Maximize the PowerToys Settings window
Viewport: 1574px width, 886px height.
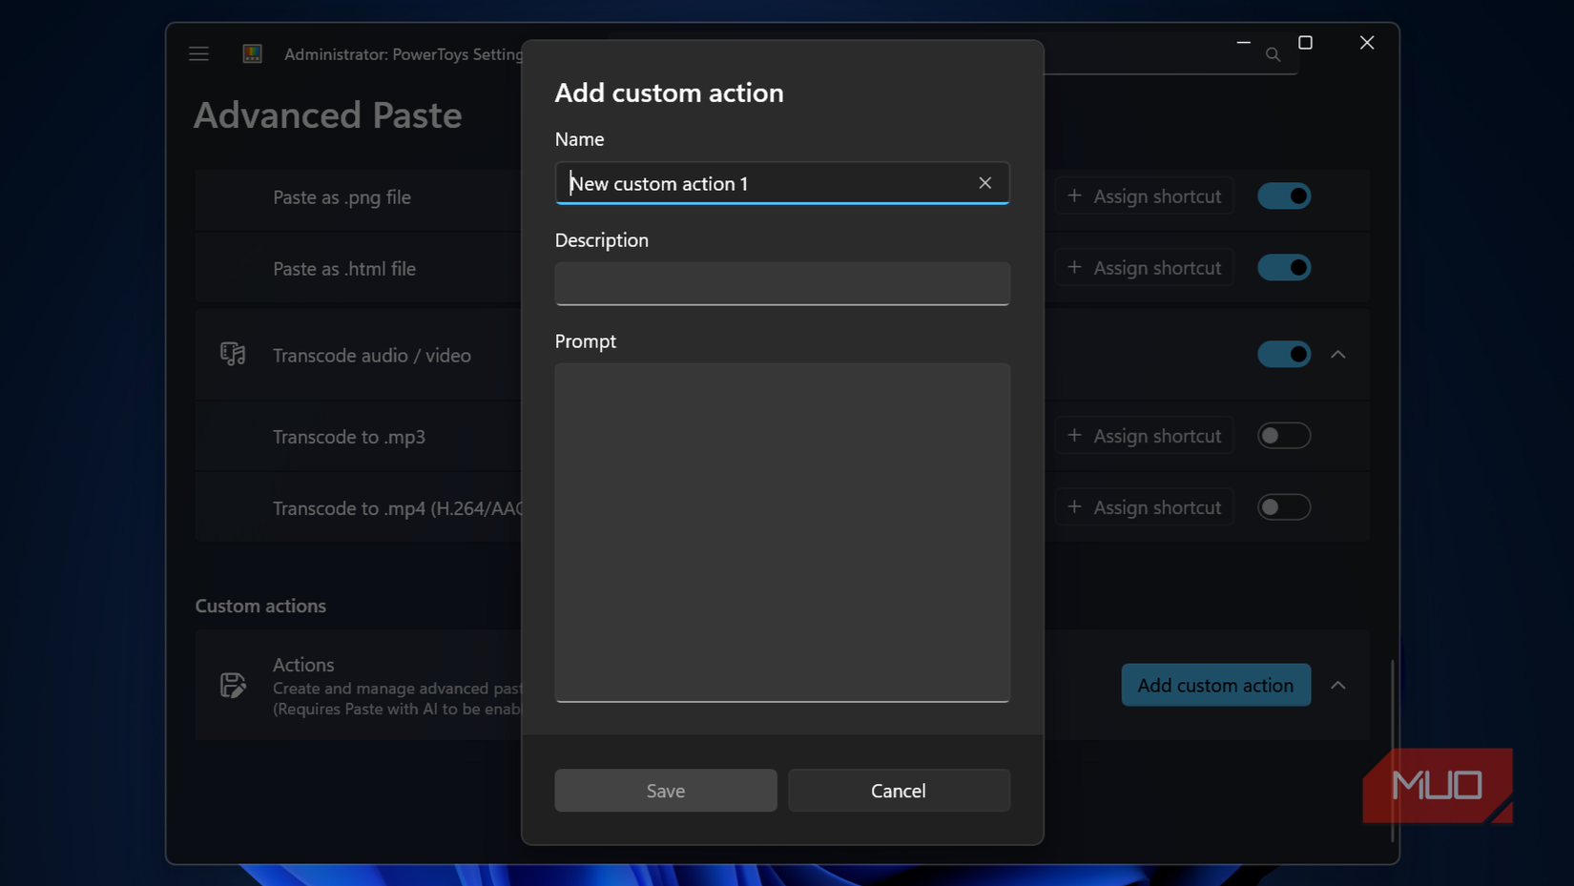point(1305,43)
